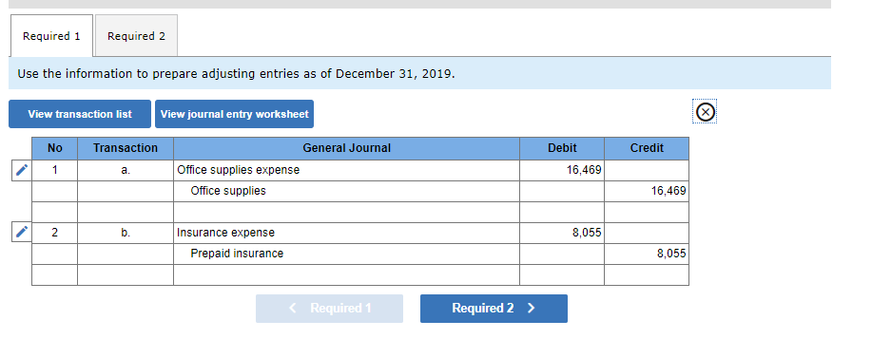Select the Office supplies credit account cell
The width and height of the screenshot is (872, 358).
tap(346, 191)
